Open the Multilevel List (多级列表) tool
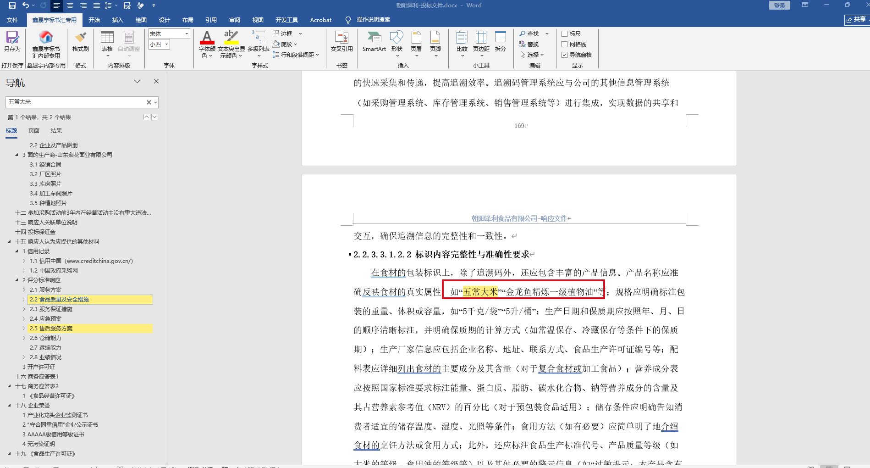This screenshot has width=870, height=468. [258, 40]
